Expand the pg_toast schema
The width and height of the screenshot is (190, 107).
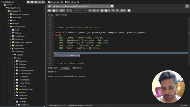click(12, 55)
